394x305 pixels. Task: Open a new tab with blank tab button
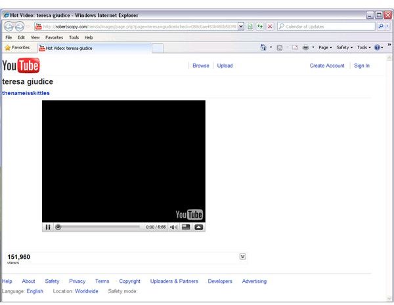coord(158,48)
